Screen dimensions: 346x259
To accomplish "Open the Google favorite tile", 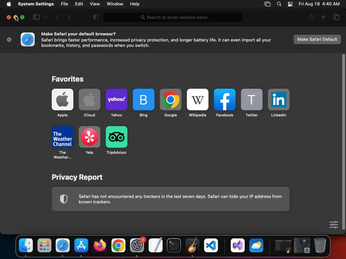I will [x=171, y=99].
